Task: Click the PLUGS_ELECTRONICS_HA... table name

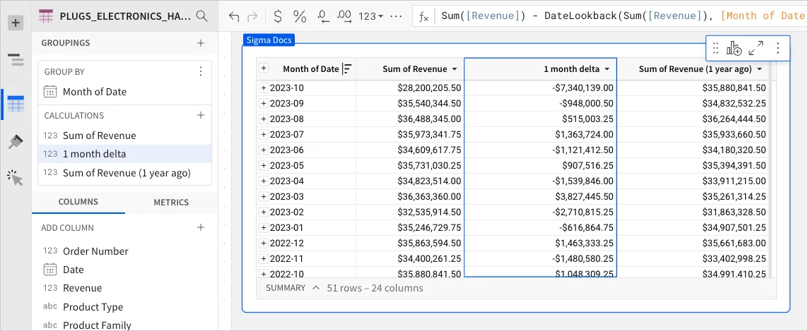Action: 124,16
